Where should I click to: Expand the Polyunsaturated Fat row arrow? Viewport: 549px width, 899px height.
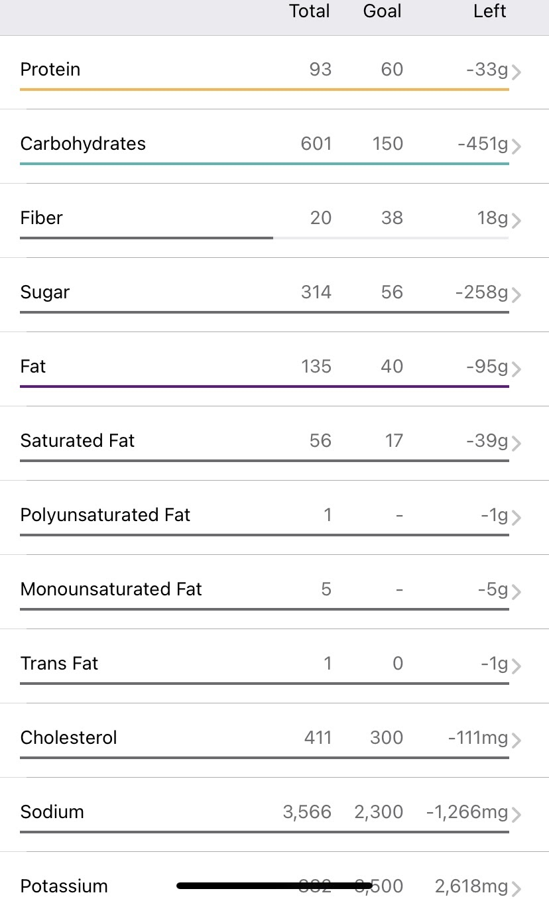(x=517, y=518)
